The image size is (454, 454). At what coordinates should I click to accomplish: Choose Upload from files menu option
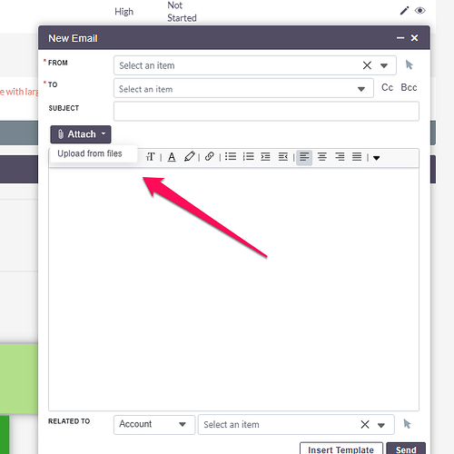click(90, 153)
